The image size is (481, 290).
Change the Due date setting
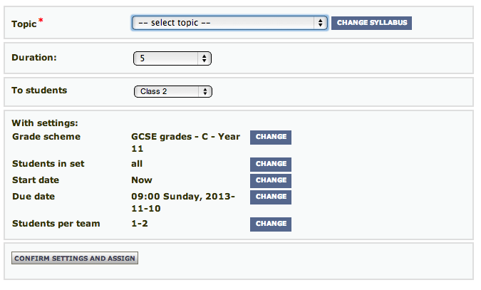tap(271, 197)
